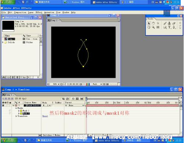Viewport: 184px width, 143px height.
Task: Toggle lock box beside Mask 1
Action: [10, 111]
